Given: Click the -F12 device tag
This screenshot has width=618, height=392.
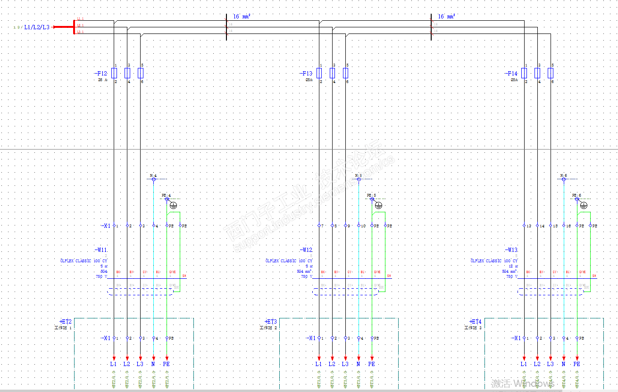Looking at the screenshot, I should [x=100, y=74].
